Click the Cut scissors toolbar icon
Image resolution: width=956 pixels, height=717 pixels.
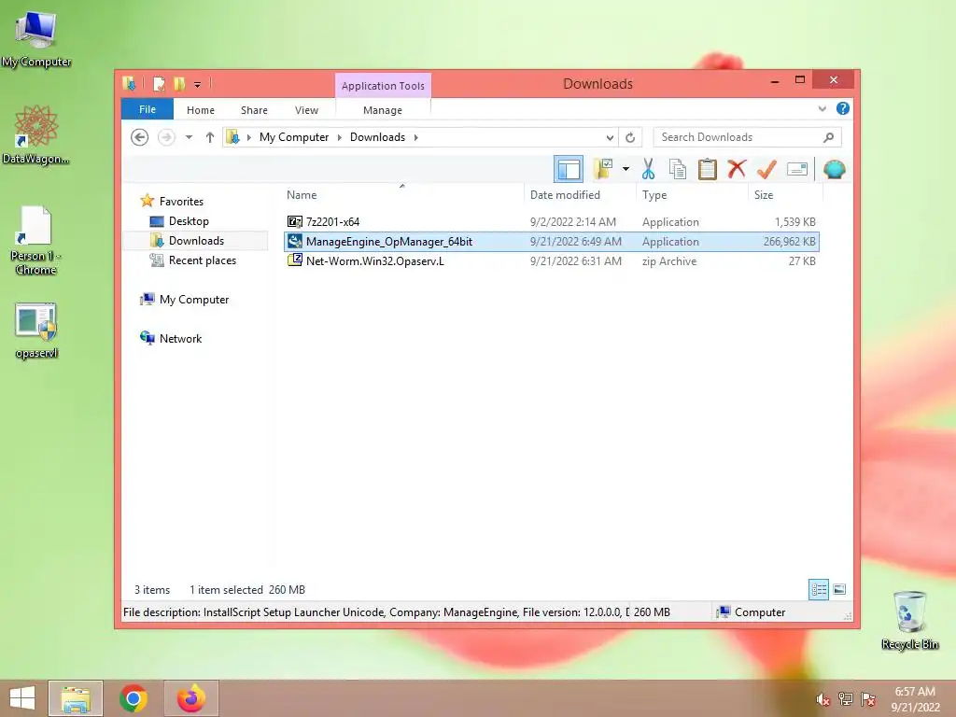click(x=648, y=169)
